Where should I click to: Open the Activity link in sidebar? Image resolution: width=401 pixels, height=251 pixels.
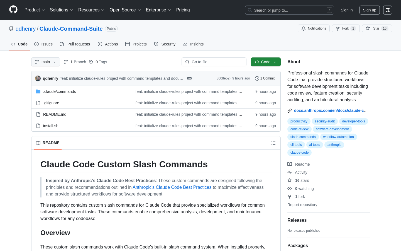(x=297, y=172)
